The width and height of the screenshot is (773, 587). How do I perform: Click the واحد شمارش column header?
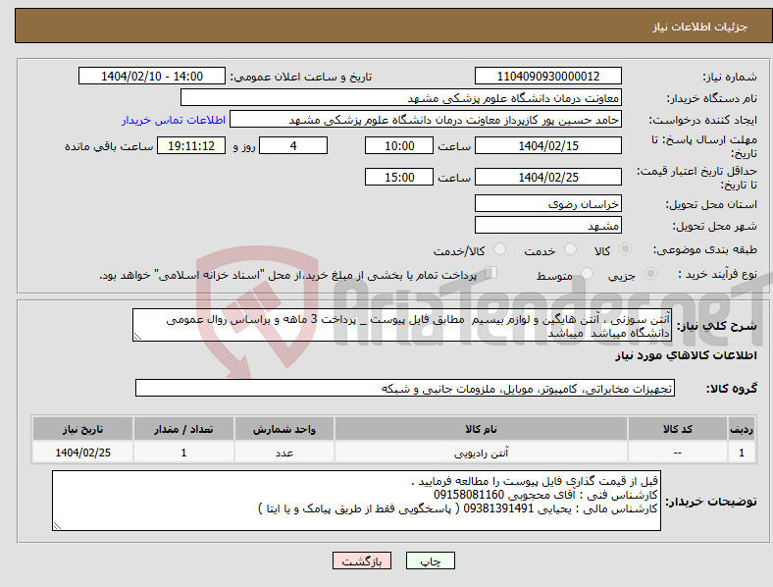(x=283, y=429)
